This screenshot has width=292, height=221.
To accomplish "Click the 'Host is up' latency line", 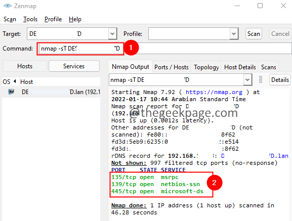I will [162, 120].
